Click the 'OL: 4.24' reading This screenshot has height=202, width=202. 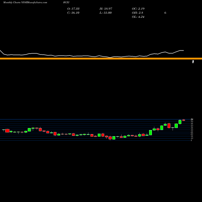138,17
